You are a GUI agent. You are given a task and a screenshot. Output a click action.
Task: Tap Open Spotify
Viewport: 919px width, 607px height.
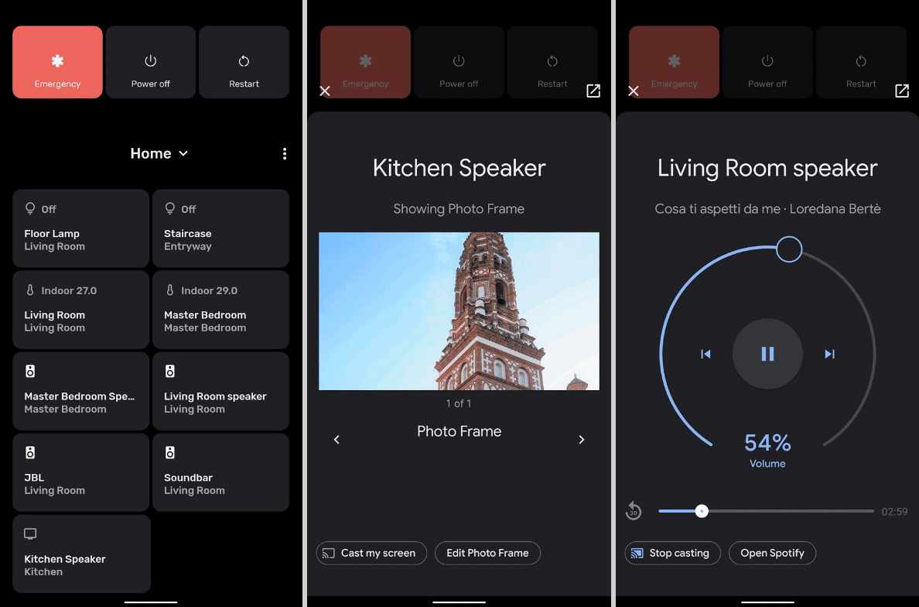pos(773,553)
